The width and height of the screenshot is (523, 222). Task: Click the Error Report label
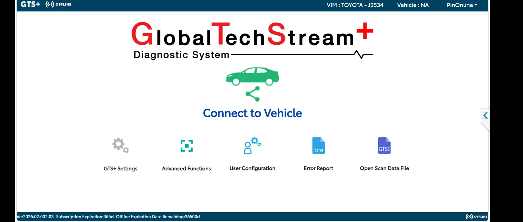point(318,168)
